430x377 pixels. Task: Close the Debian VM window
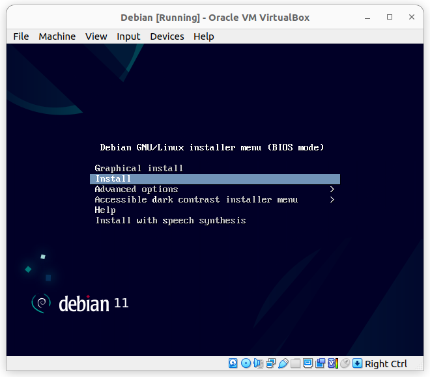pos(412,18)
